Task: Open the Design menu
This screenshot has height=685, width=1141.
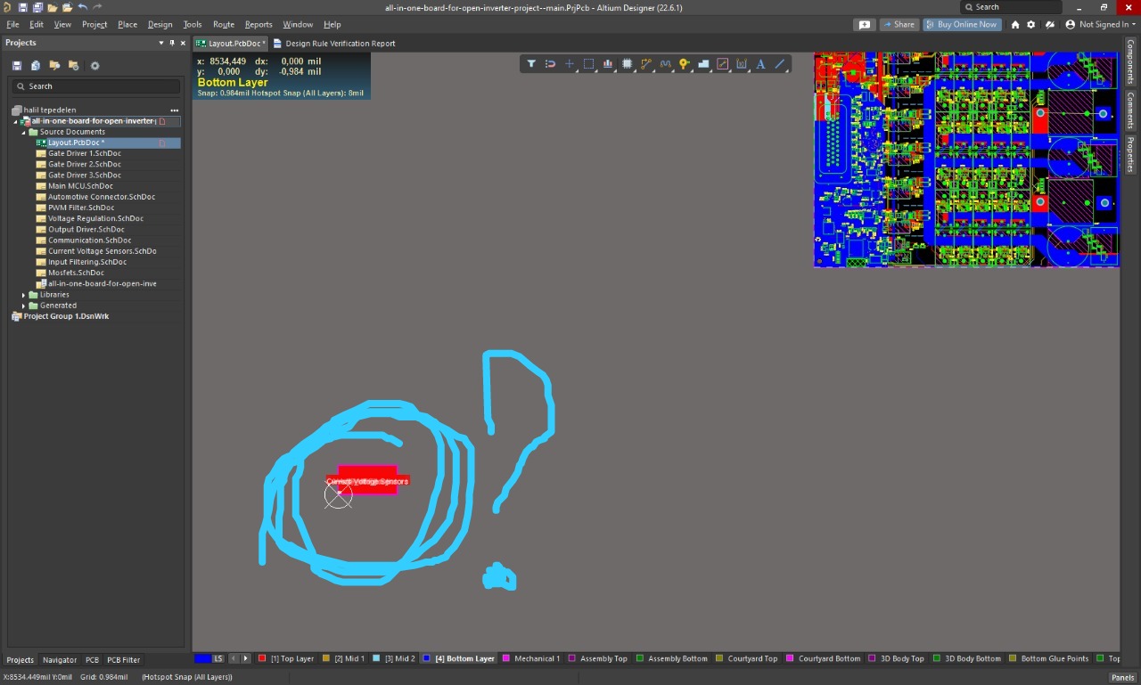Action: [160, 25]
